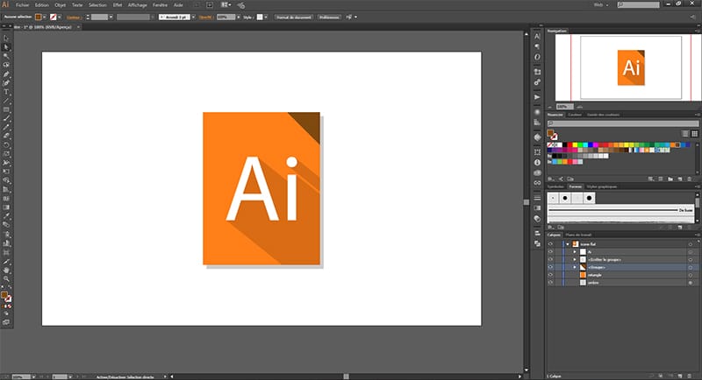
Task: Open the Align panel icon in dock
Action: pyautogui.click(x=537, y=234)
